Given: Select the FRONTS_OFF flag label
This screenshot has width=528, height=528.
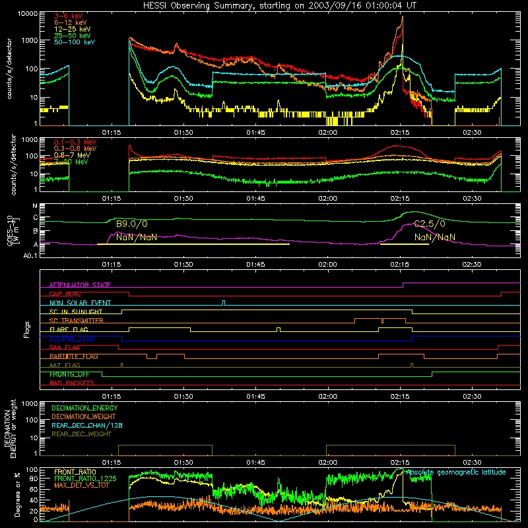Looking at the screenshot, I should click(70, 374).
